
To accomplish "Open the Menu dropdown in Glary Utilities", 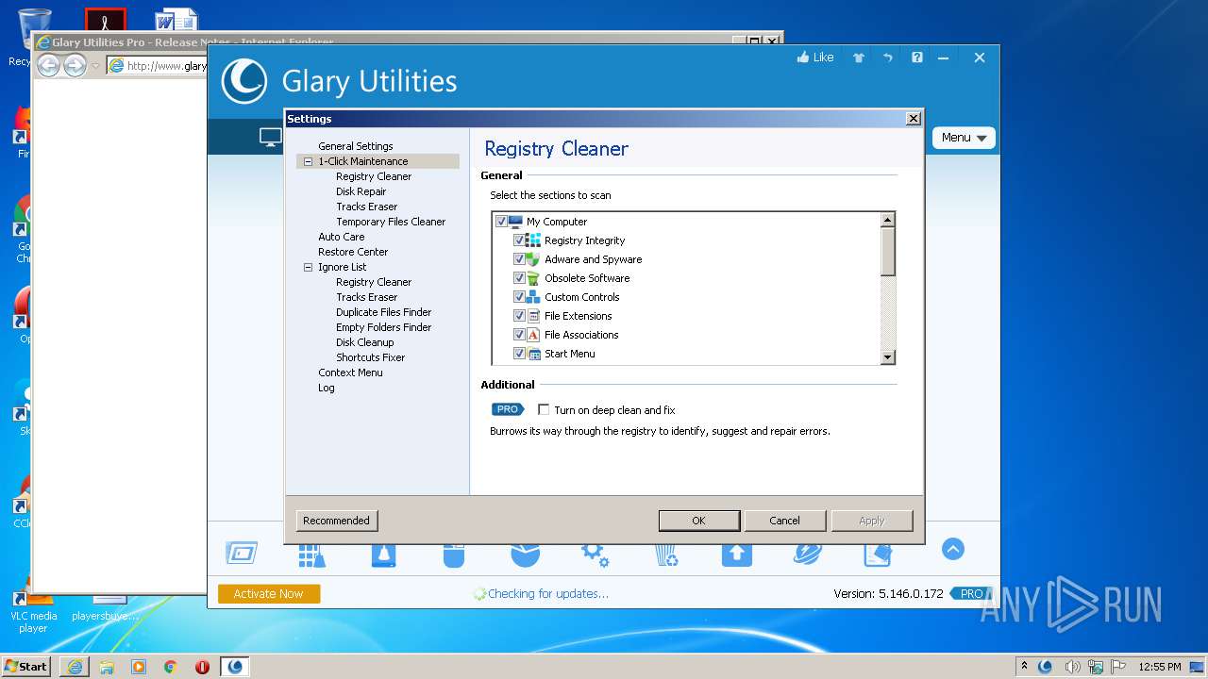I will click(964, 138).
